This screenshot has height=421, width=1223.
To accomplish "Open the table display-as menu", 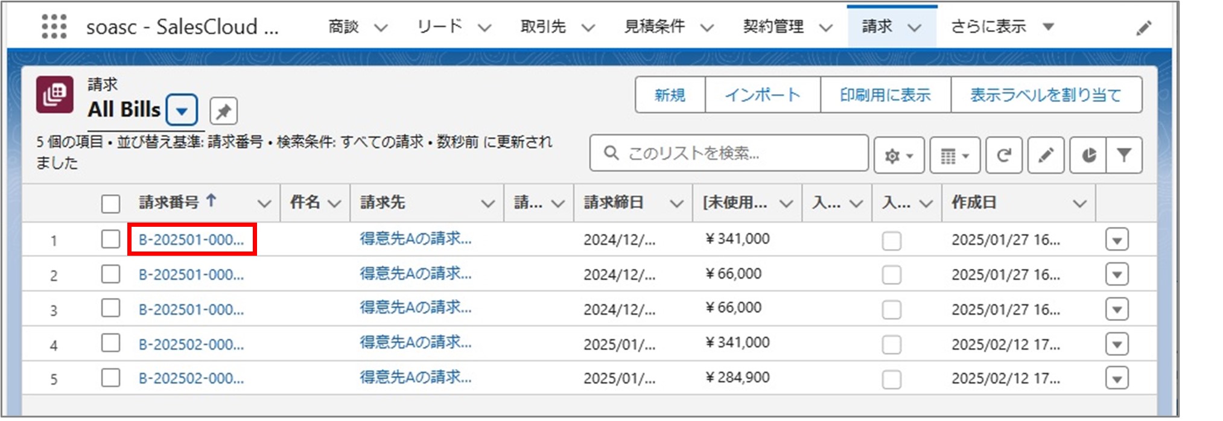I will 955,156.
